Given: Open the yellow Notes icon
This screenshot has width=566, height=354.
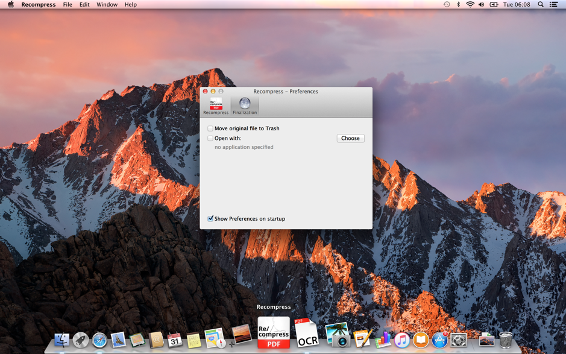Looking at the screenshot, I should pyautogui.click(x=194, y=340).
